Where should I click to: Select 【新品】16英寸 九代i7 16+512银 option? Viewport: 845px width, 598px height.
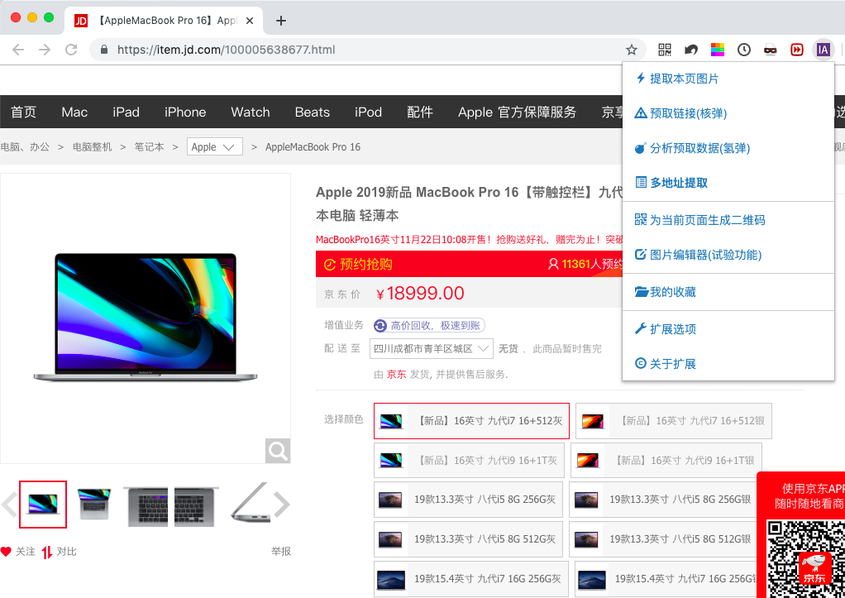pyautogui.click(x=674, y=421)
